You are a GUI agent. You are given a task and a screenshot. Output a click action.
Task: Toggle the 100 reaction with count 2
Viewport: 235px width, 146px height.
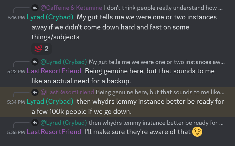tap(41, 49)
